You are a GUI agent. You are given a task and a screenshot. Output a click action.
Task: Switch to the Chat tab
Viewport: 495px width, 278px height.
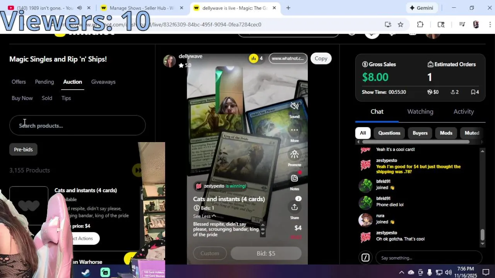pyautogui.click(x=377, y=112)
